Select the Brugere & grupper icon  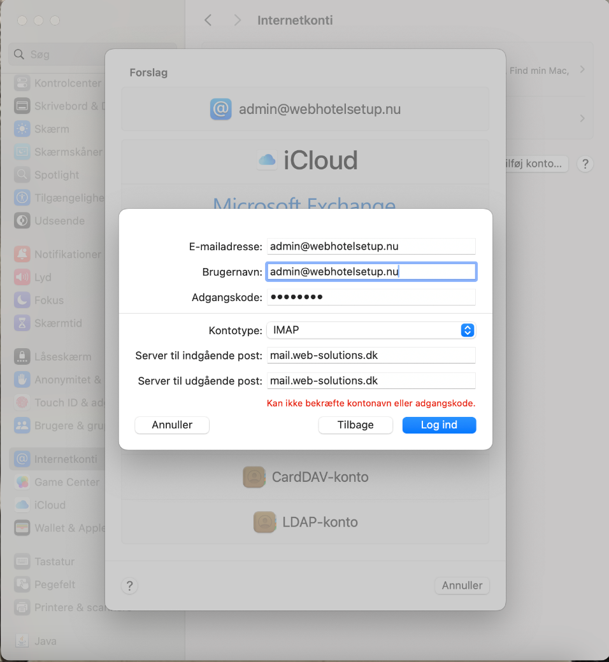tap(22, 425)
